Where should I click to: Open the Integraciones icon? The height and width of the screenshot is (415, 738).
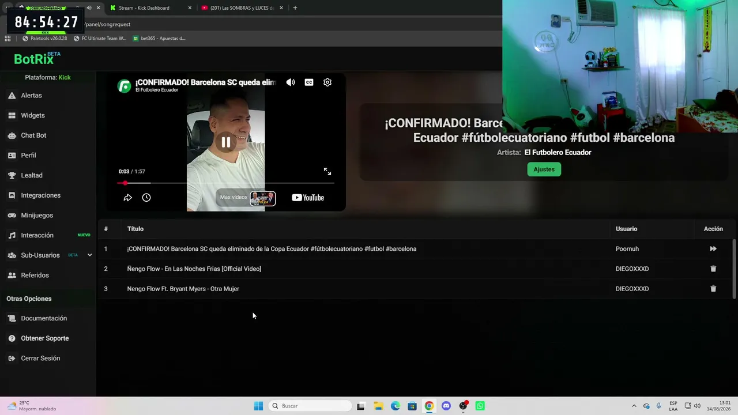click(x=12, y=195)
